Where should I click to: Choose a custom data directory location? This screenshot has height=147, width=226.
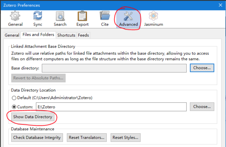[x=202, y=107]
